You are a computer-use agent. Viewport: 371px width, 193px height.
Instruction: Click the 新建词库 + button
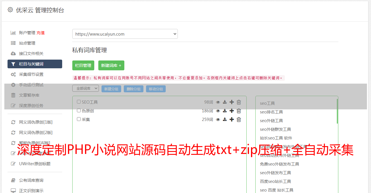click(111, 65)
